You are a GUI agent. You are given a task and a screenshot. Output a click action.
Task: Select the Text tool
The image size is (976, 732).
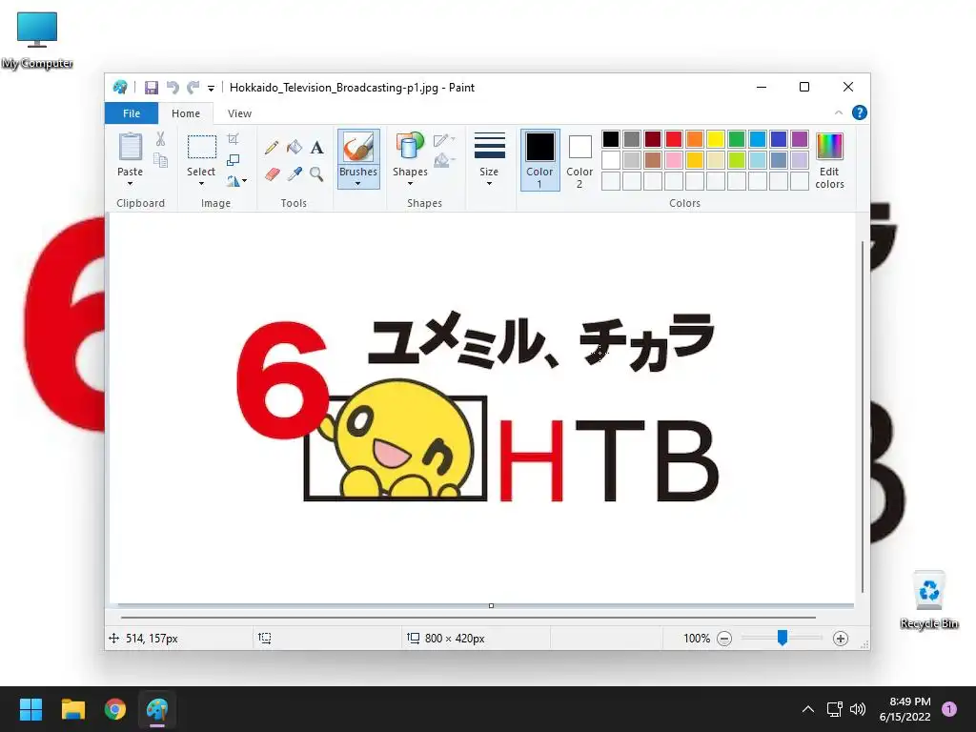(x=316, y=148)
